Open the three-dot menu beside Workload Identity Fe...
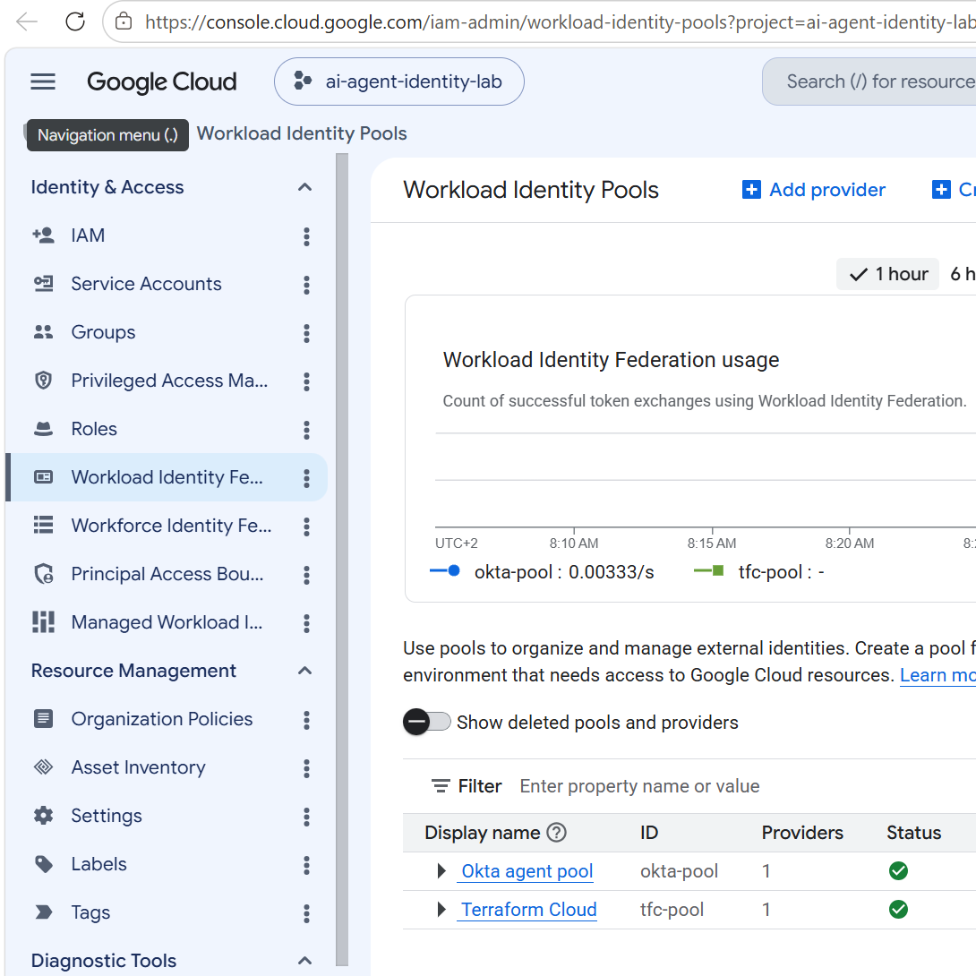 (306, 478)
